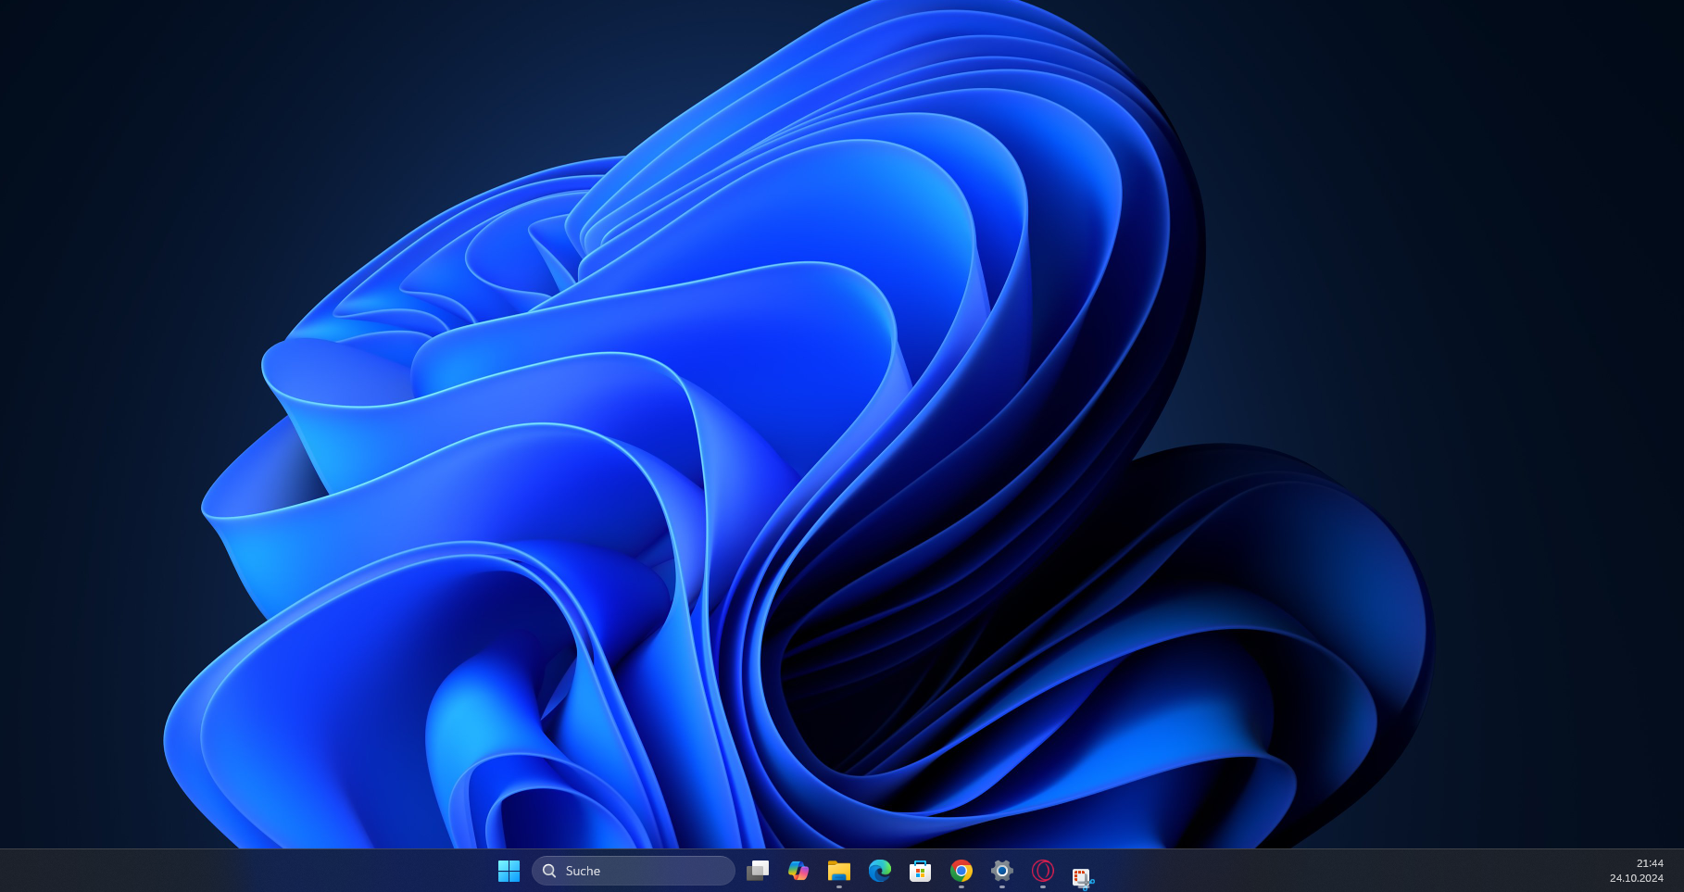Click the date 24.10.2024 in the tray
The height and width of the screenshot is (892, 1684).
click(x=1638, y=876)
